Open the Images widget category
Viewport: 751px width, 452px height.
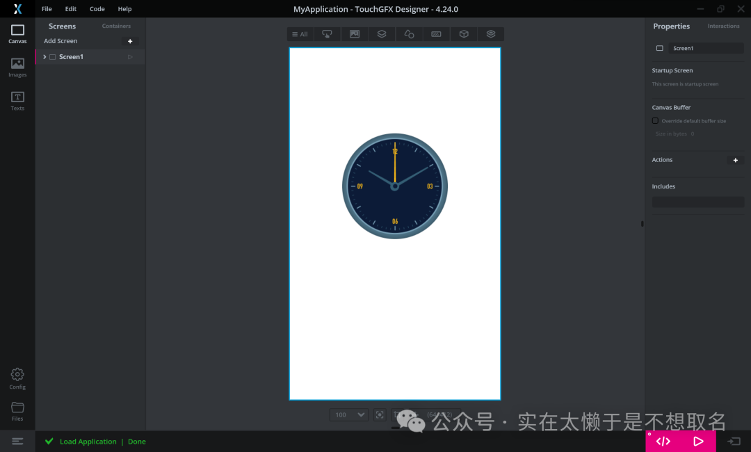(x=355, y=34)
